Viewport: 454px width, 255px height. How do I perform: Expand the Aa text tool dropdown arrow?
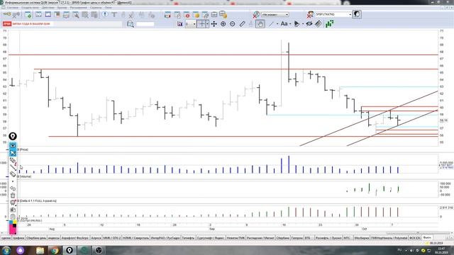290,24
